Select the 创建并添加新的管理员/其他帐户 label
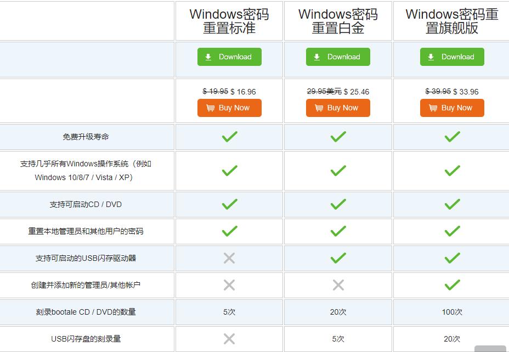This screenshot has width=509, height=352. [x=86, y=285]
